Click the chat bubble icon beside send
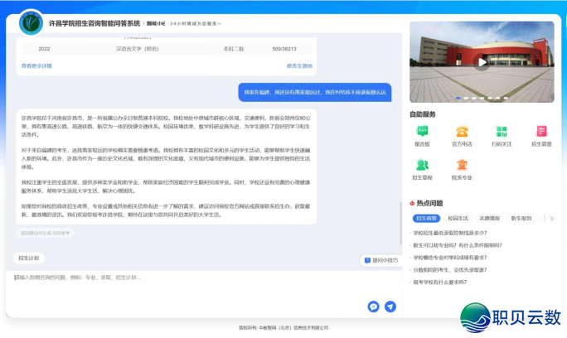The height and width of the screenshot is (338, 567). point(373,306)
